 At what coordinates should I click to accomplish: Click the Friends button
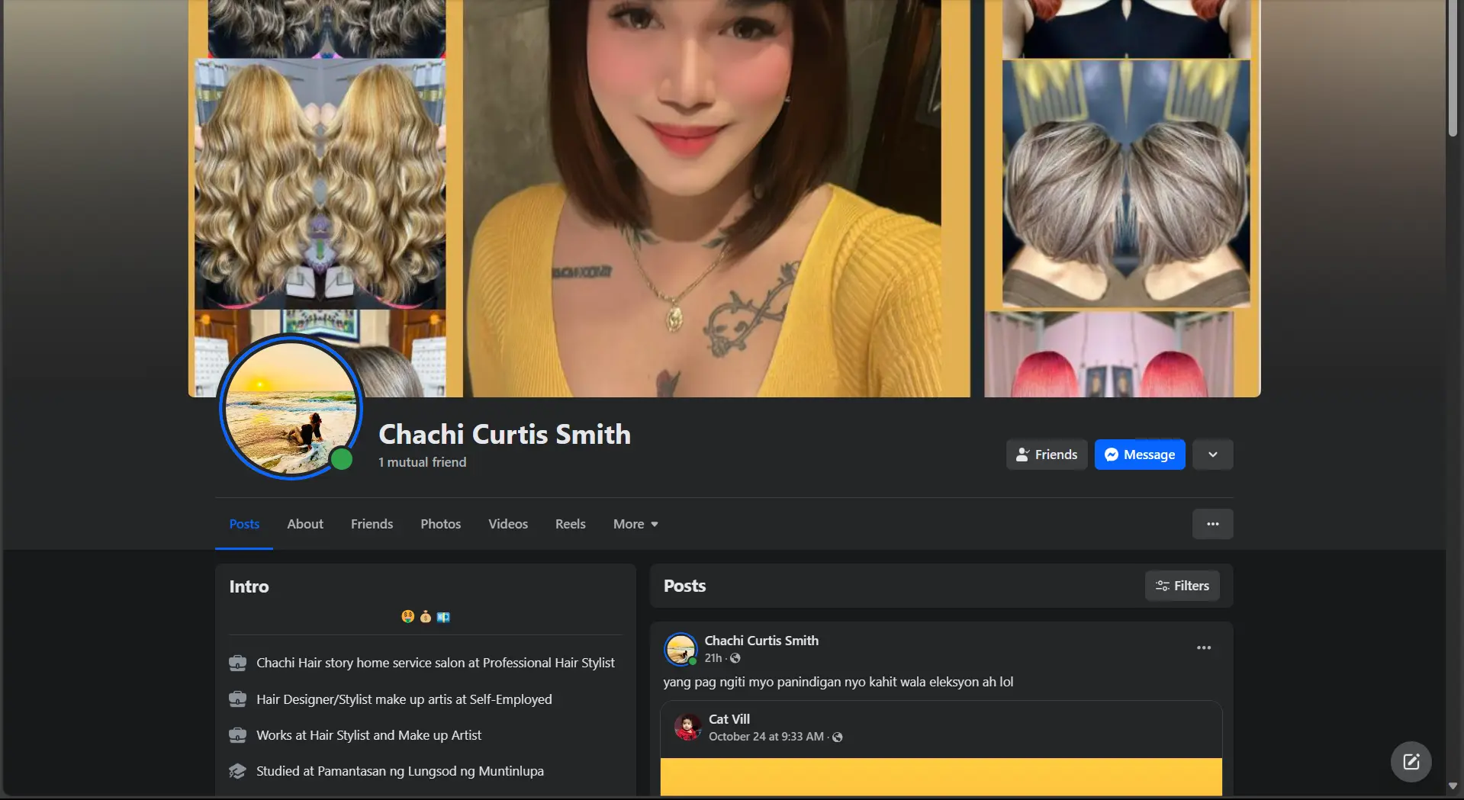pos(1046,454)
